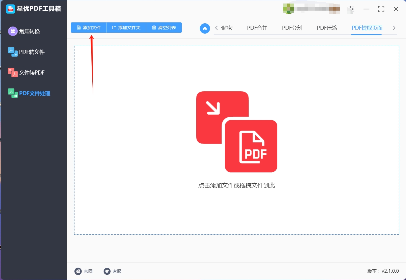The image size is (406, 280).
Task: Click the 添加文件夹 button
Action: pos(126,28)
